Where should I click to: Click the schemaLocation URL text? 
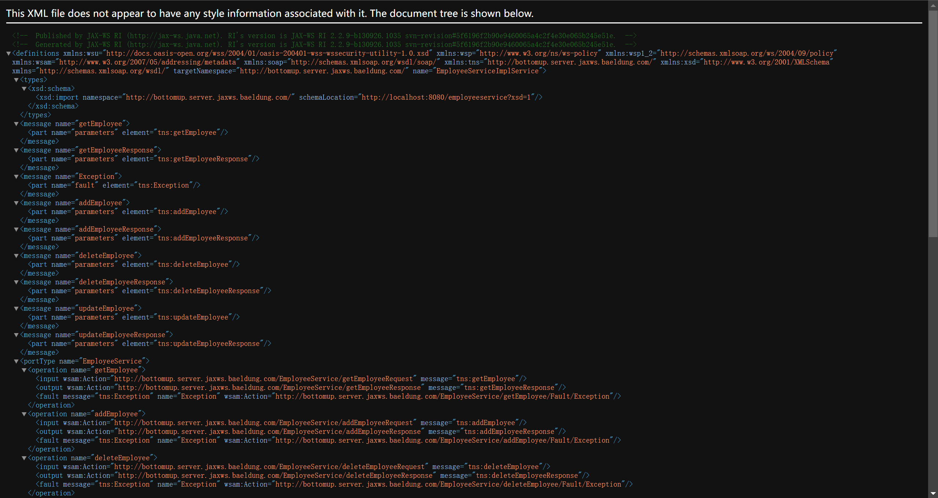(x=446, y=97)
